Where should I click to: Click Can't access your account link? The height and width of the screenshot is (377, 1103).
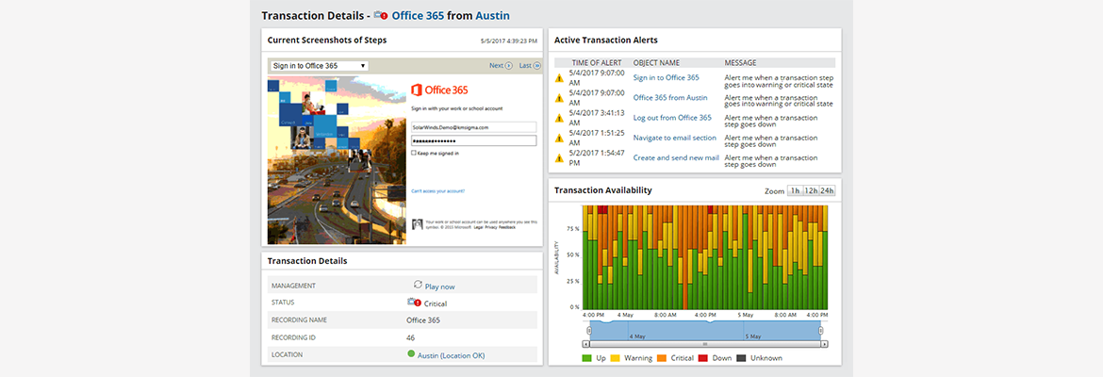[x=437, y=190]
